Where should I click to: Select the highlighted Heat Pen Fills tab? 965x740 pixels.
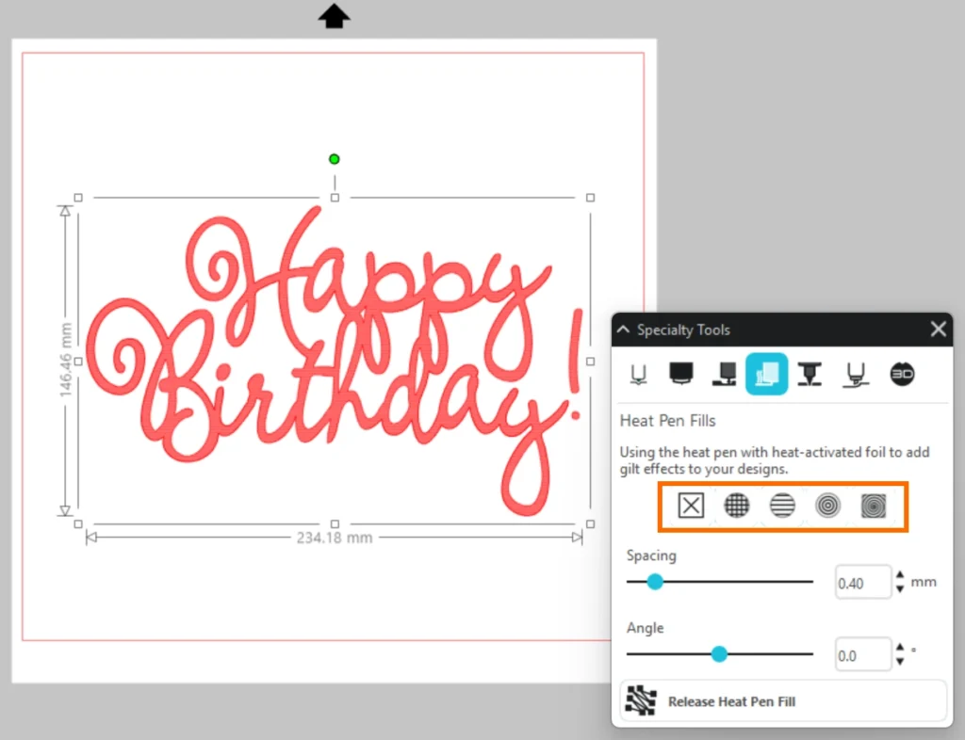coord(766,374)
